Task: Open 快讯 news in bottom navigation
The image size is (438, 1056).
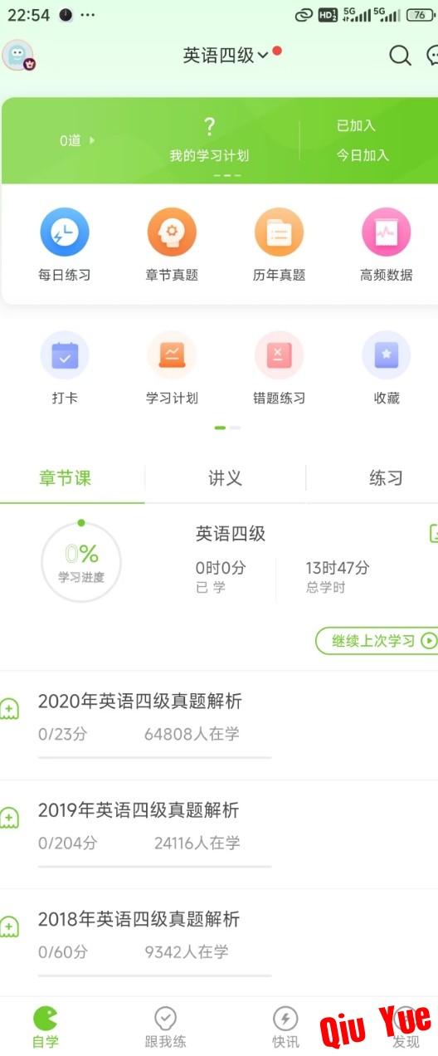Action: click(x=285, y=1028)
